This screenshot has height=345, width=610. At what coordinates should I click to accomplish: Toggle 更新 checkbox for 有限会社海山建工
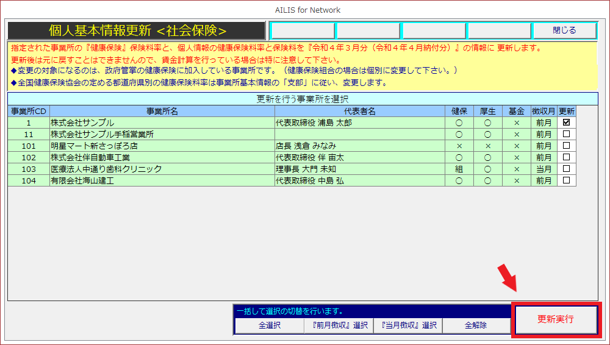(x=566, y=180)
